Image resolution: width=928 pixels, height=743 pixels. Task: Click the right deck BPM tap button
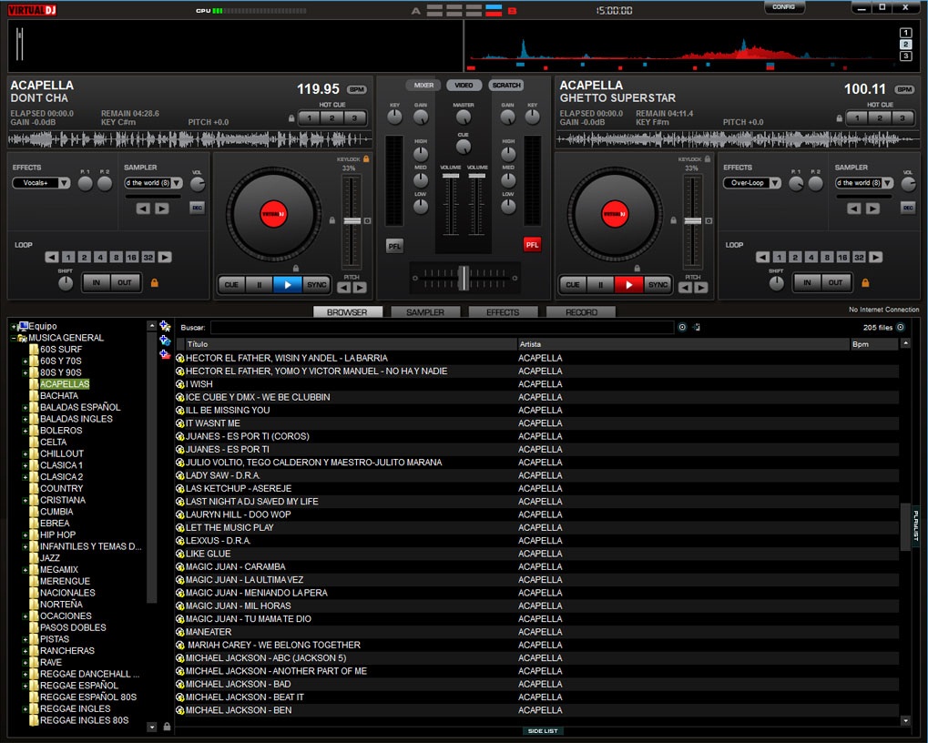tap(904, 89)
